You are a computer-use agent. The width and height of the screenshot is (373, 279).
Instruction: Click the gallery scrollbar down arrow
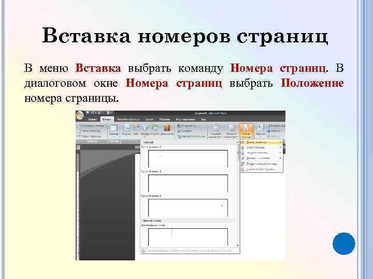(x=238, y=245)
